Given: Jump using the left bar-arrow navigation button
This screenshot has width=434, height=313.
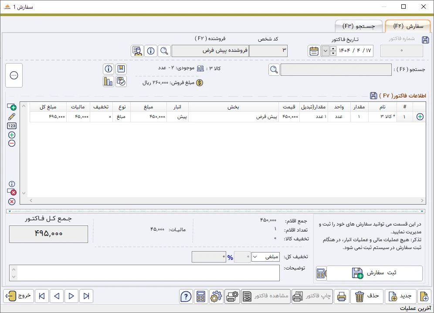Looking at the screenshot, I should pos(42,296).
